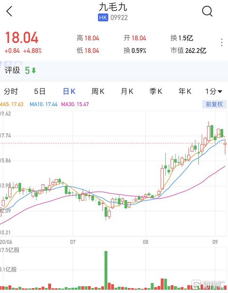
Task: Tap the 09 date marker on axis
Action: 215,242
